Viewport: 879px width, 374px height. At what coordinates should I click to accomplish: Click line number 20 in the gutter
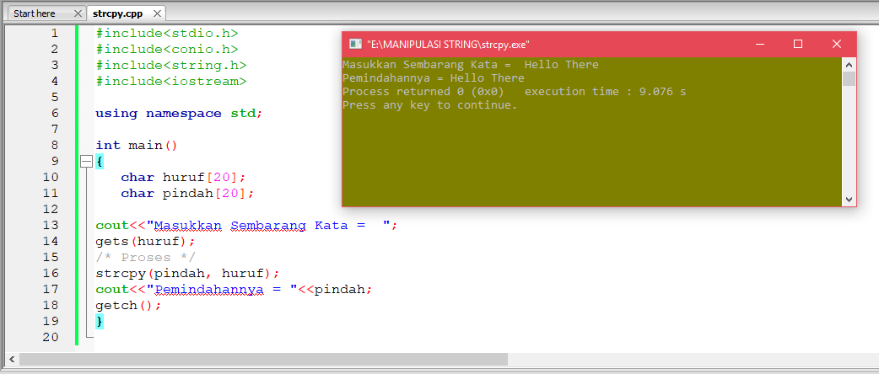click(51, 337)
